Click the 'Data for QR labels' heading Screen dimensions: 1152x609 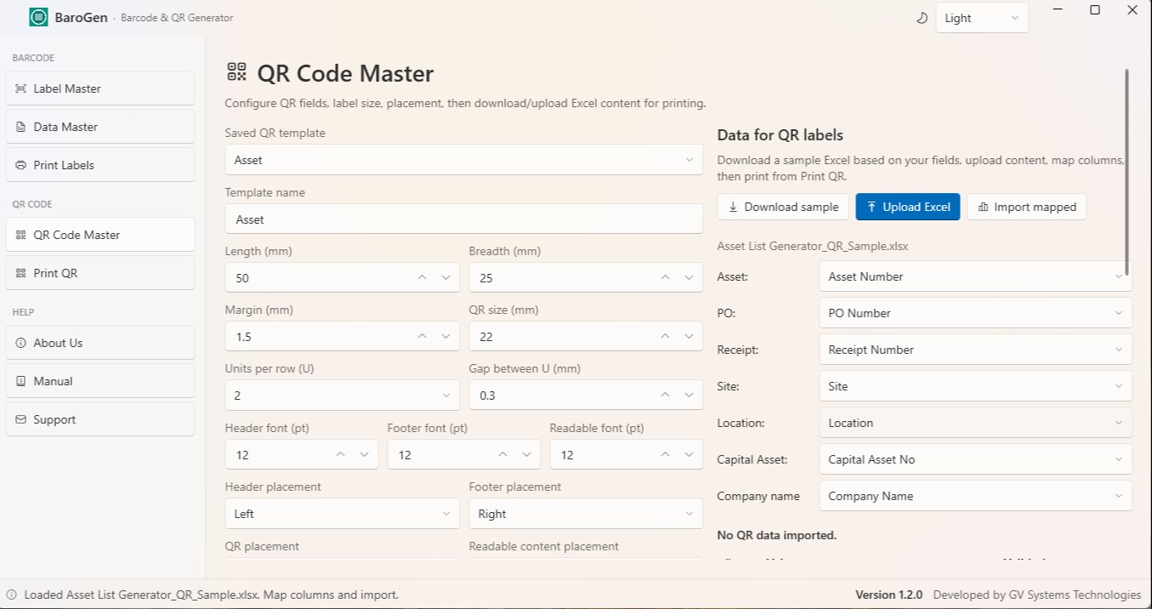tap(780, 135)
